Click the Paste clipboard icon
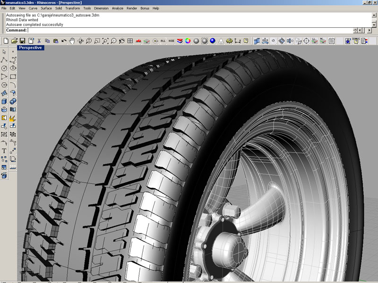The width and height of the screenshot is (378, 283). 56,41
